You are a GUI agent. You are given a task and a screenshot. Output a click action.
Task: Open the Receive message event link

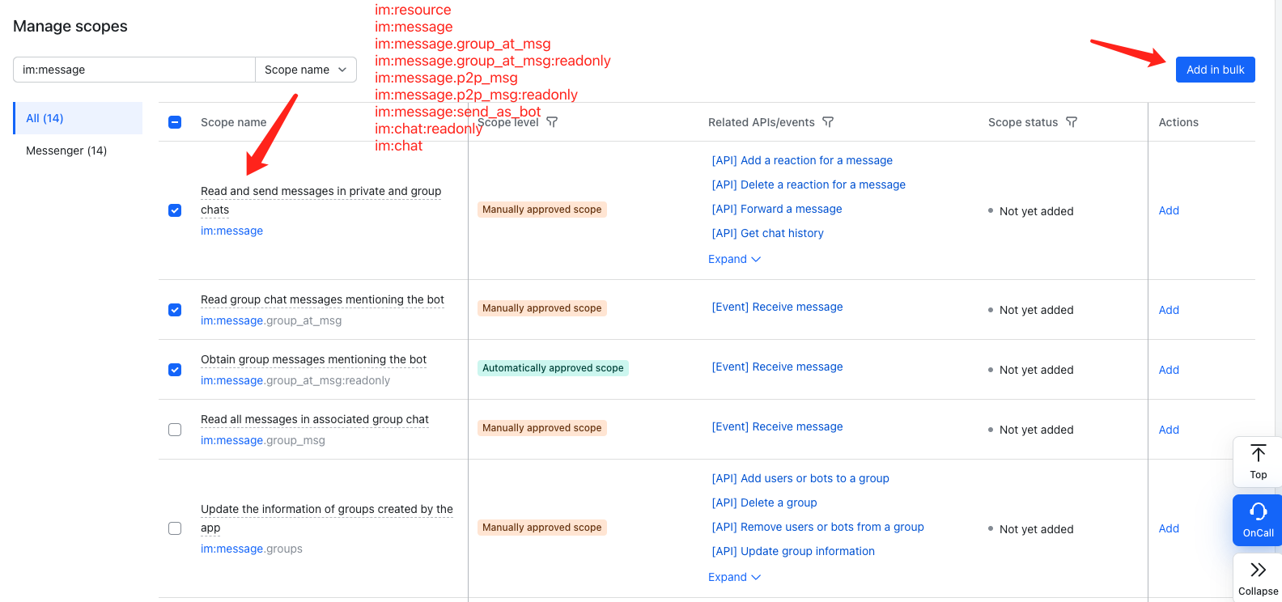tap(777, 307)
